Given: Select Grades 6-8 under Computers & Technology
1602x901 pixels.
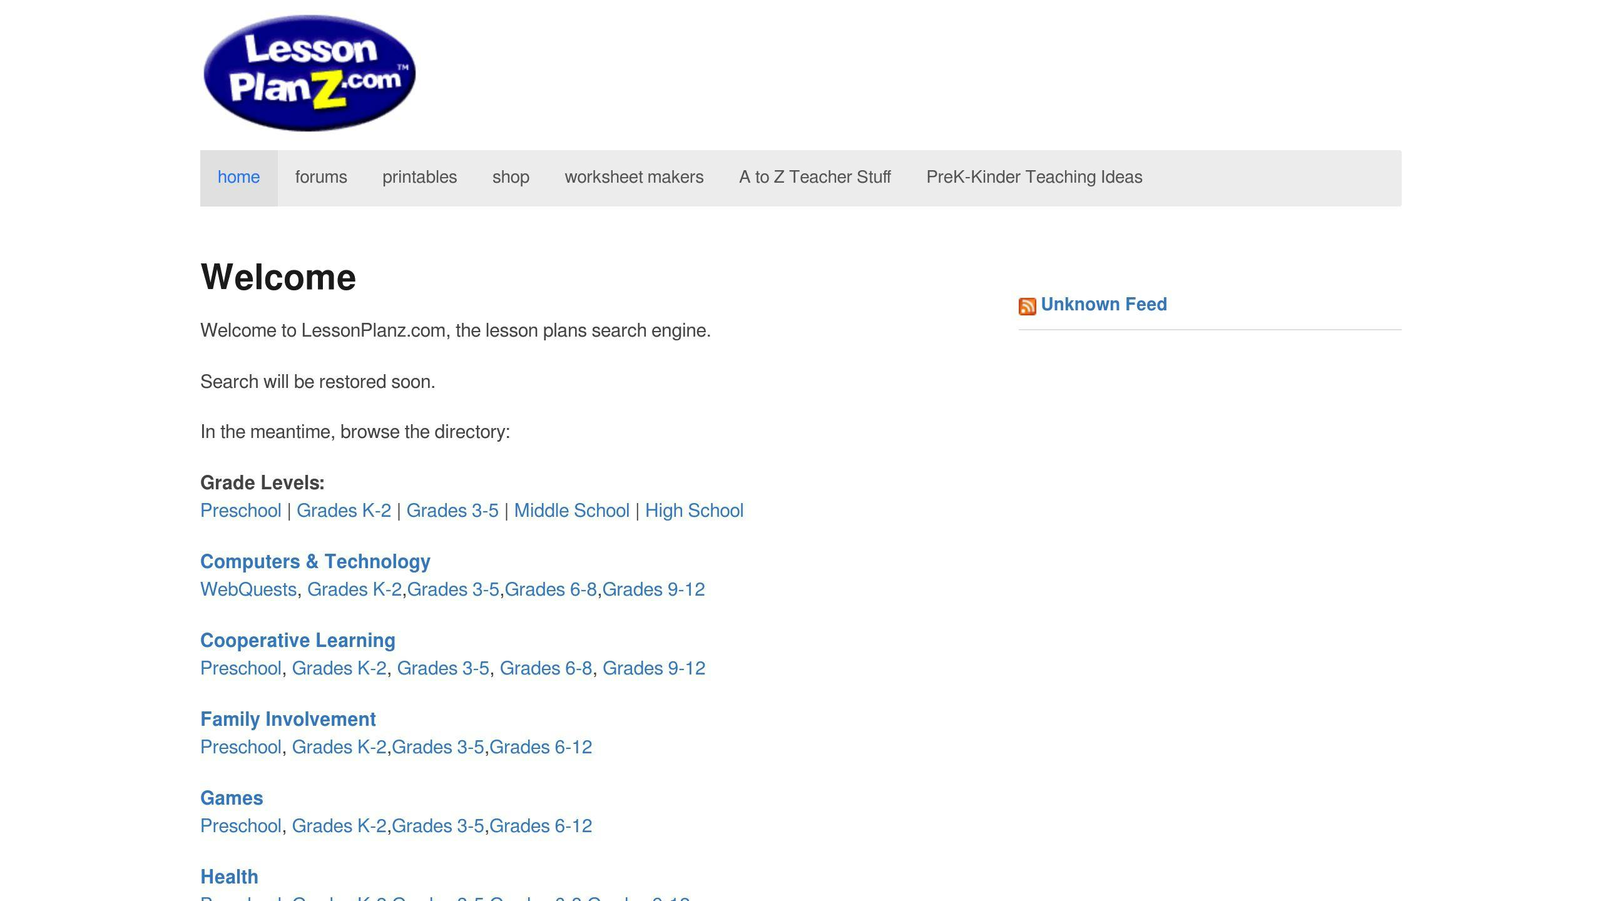Looking at the screenshot, I should click(551, 589).
